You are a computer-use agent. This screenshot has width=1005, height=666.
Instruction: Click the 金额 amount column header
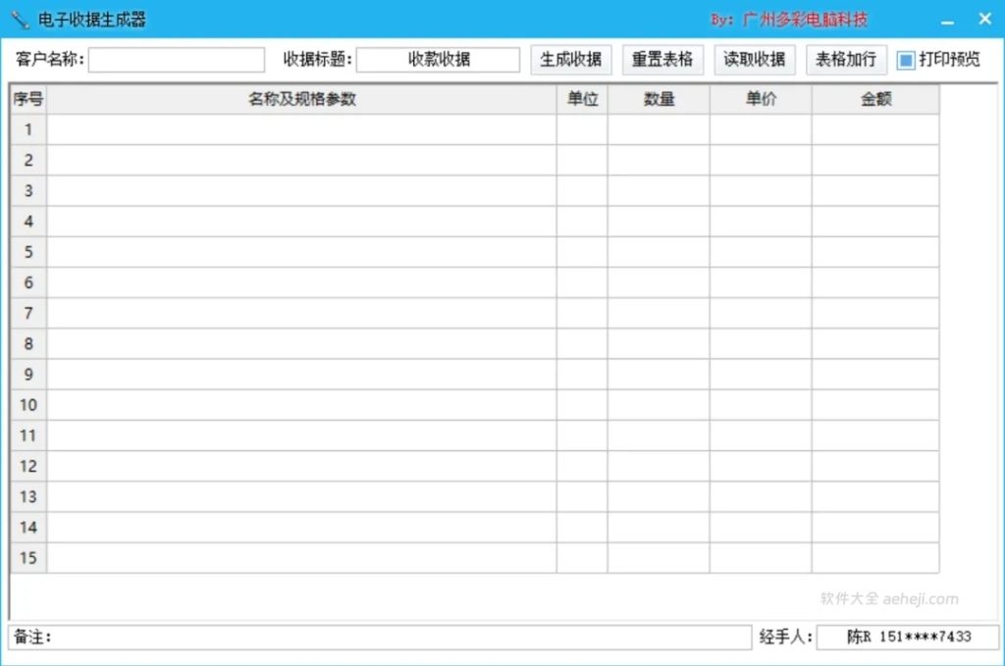[875, 98]
